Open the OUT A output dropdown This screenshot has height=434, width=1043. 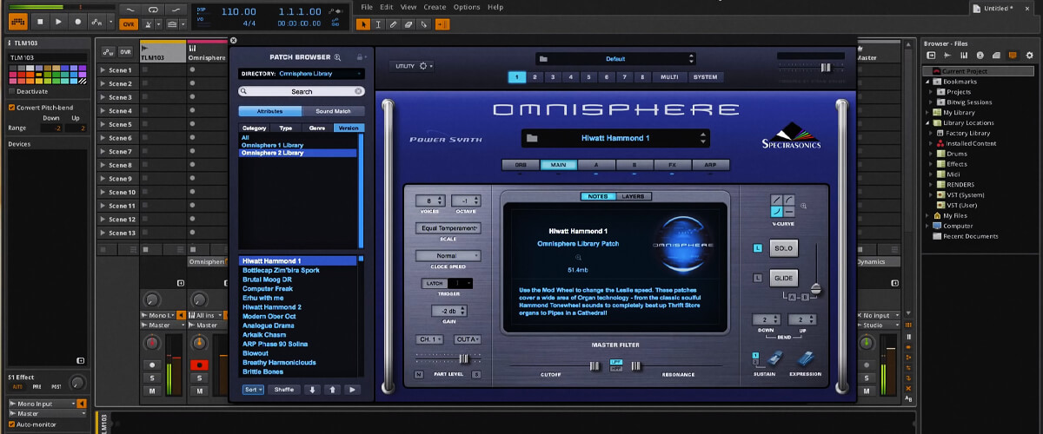point(467,339)
